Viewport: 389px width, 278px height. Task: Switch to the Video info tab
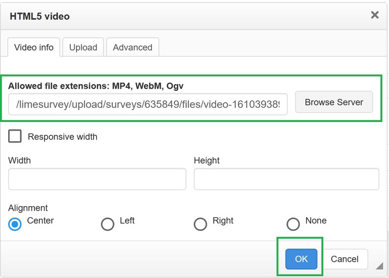34,47
